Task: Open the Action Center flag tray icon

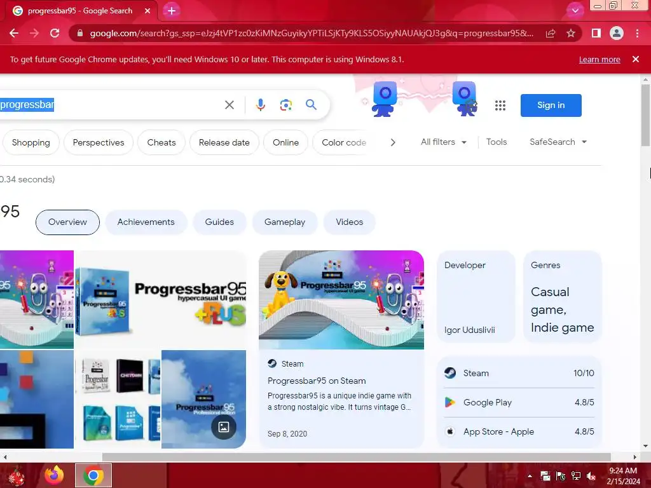Action: 561,476
